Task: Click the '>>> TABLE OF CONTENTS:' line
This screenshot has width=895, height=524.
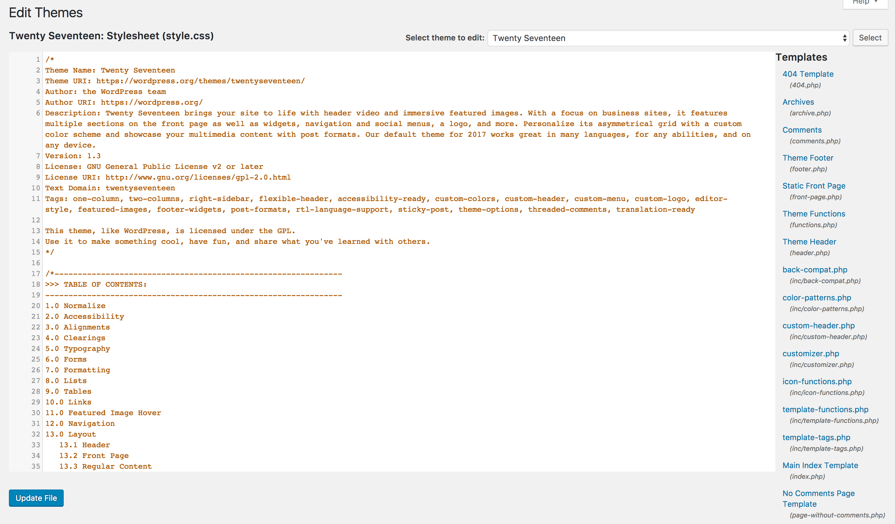Action: (x=96, y=284)
